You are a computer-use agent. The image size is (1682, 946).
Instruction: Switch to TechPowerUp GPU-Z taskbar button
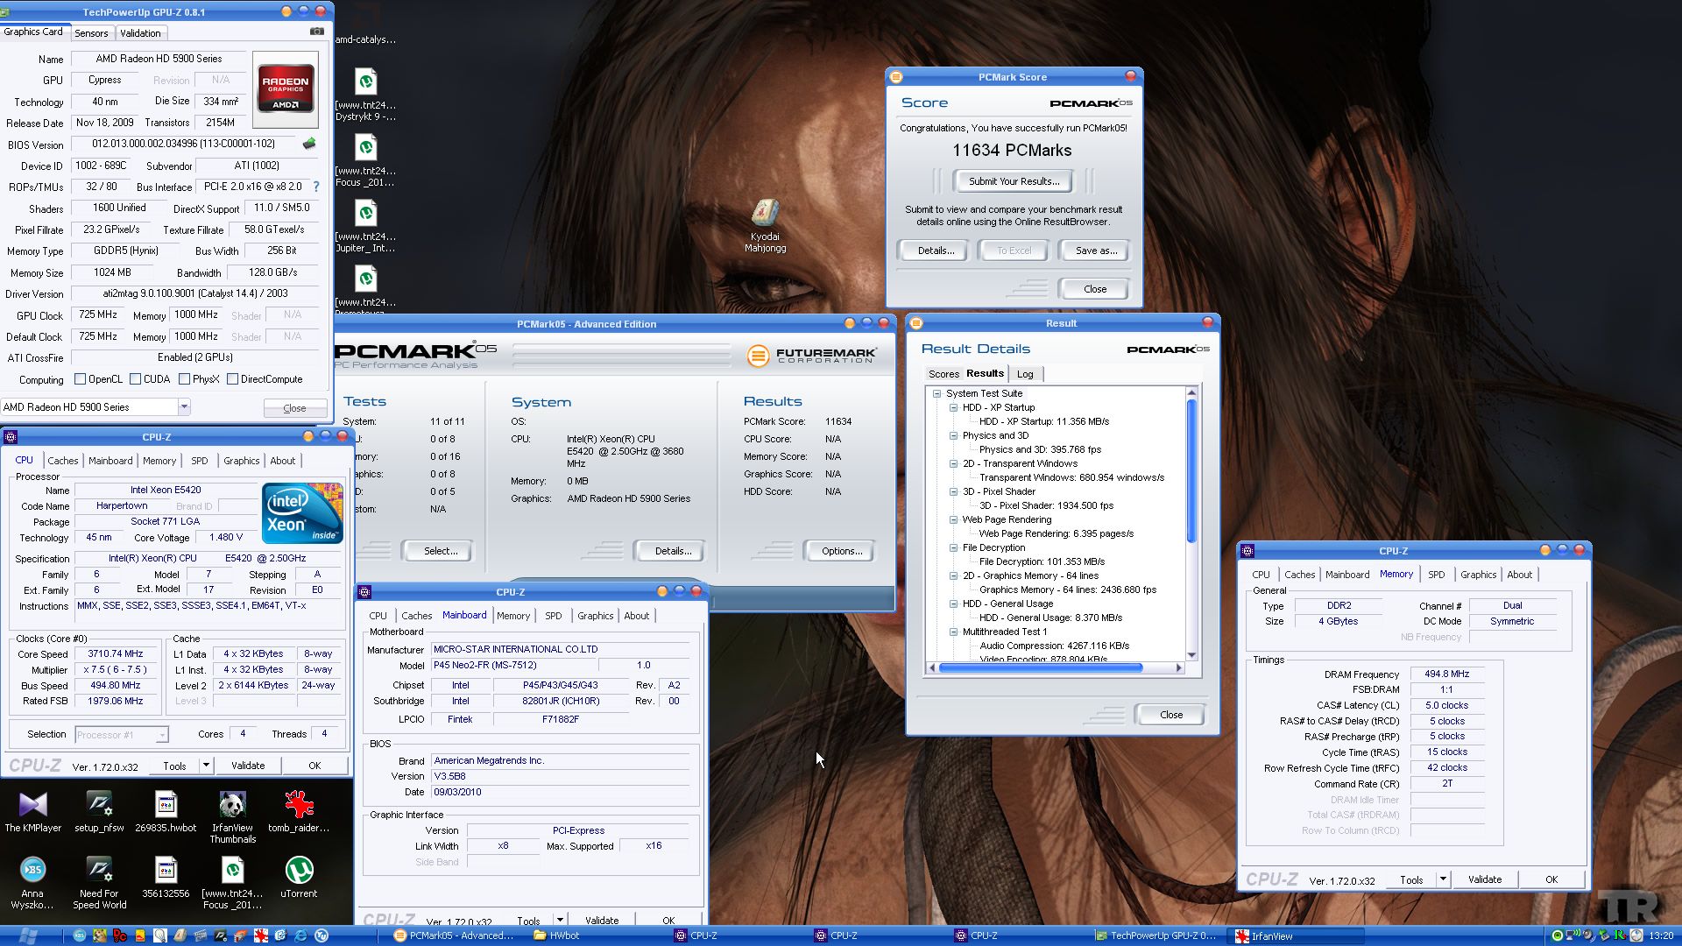click(x=1156, y=935)
